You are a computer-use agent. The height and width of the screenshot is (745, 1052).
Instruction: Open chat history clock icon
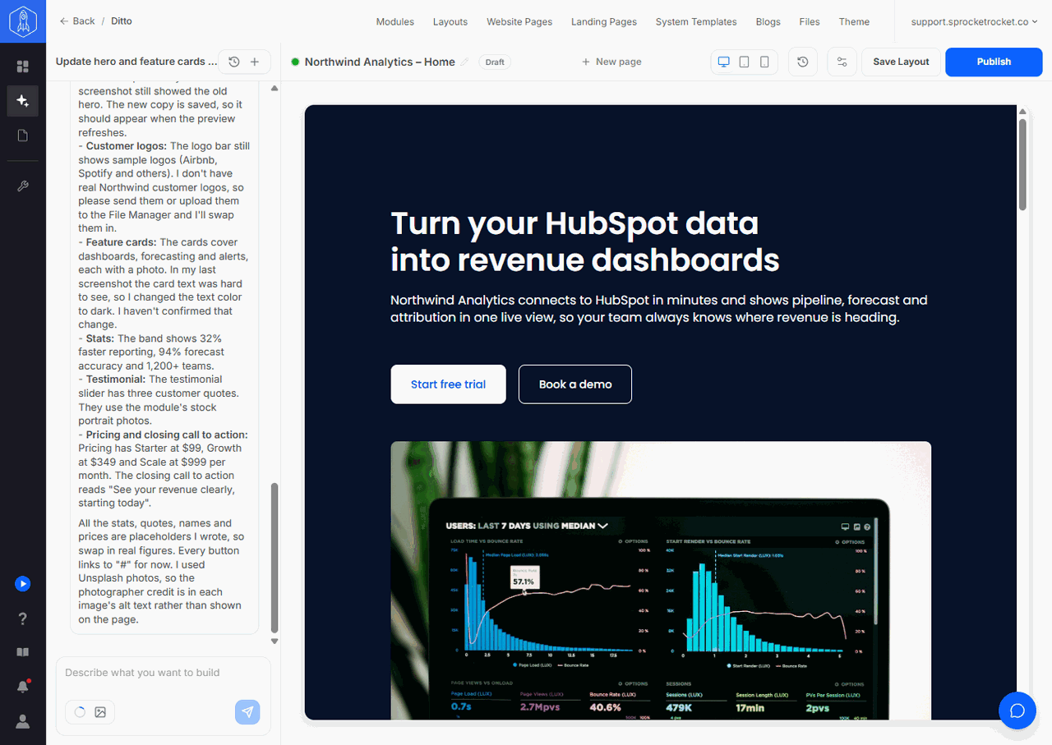[234, 62]
